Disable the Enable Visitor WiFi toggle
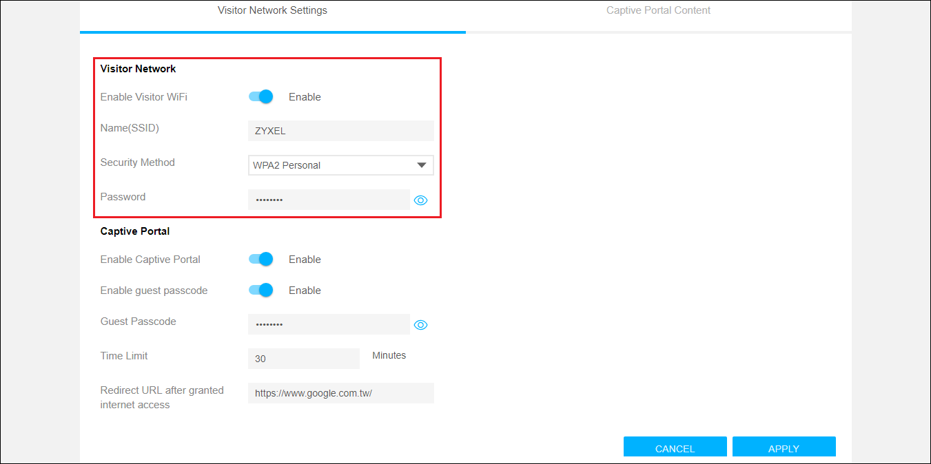 261,96
